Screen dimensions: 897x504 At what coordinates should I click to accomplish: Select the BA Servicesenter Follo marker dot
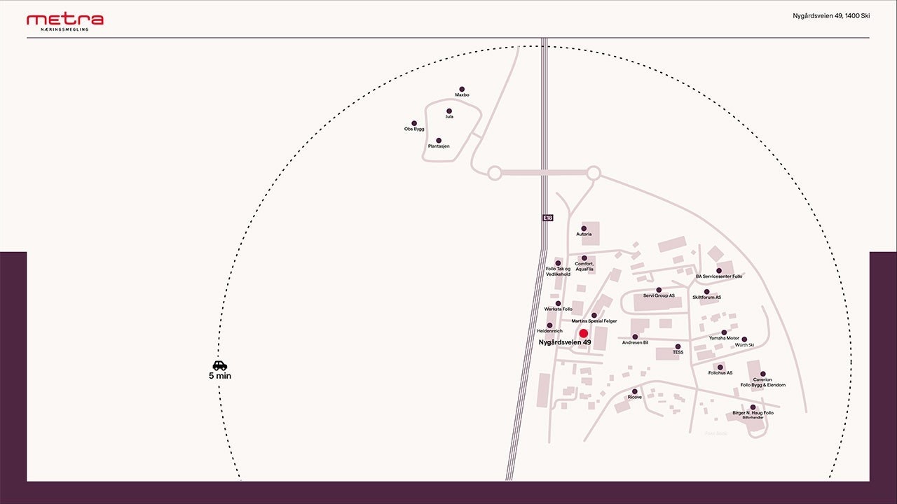719,270
